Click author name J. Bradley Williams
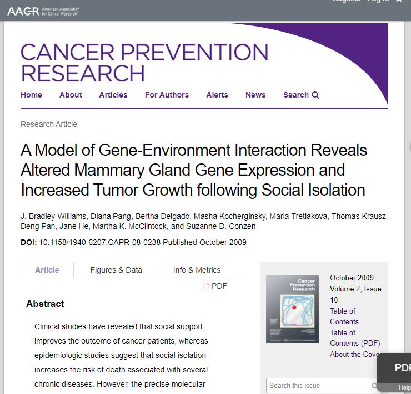This screenshot has width=411, height=394. click(53, 216)
